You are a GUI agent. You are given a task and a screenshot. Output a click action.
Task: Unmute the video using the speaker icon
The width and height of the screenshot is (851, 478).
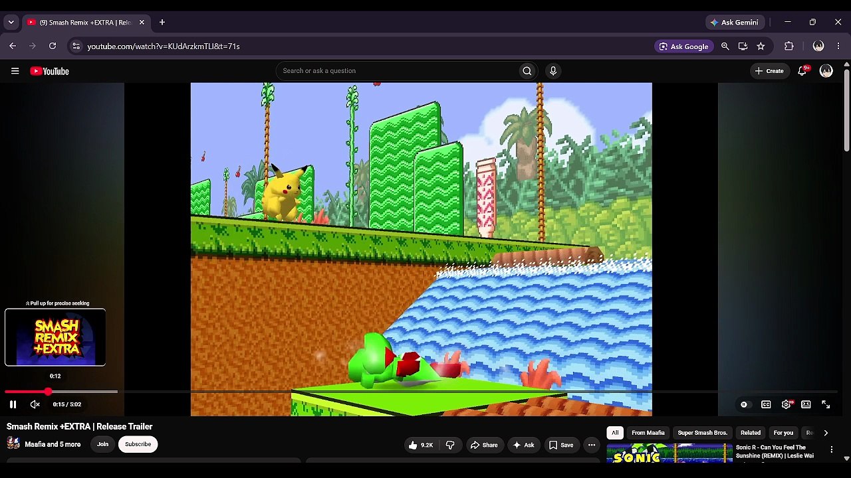(x=35, y=404)
